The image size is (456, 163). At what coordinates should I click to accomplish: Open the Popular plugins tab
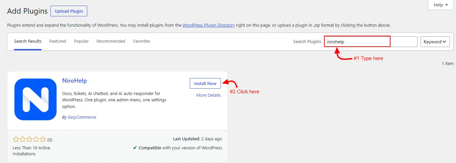82,41
